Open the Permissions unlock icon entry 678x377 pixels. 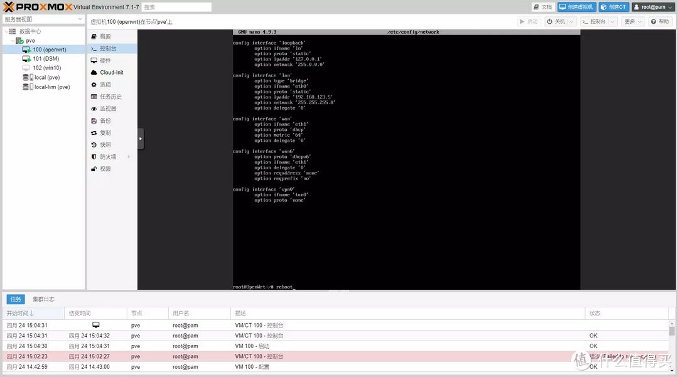tap(112, 169)
